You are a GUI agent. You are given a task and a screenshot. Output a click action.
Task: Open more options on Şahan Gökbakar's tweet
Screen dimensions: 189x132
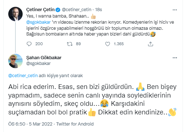point(175,58)
